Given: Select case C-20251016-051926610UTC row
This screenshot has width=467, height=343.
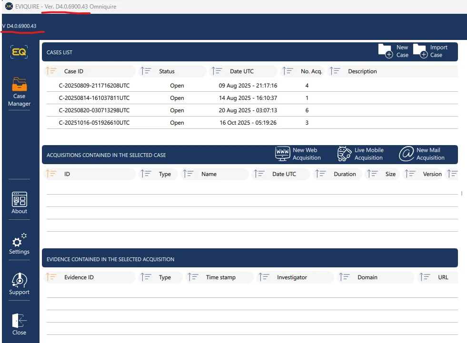Looking at the screenshot, I should [x=94, y=123].
